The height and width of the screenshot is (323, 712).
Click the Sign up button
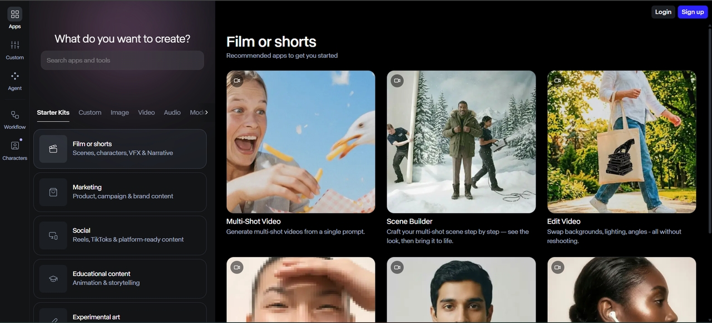pos(693,12)
